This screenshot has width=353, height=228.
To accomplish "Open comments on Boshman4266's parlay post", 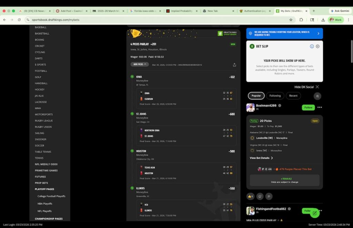I will 269,196.
